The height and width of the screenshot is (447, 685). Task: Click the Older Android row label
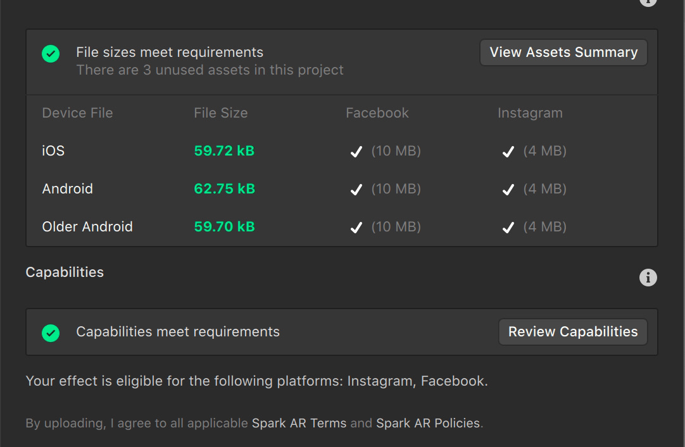click(87, 227)
